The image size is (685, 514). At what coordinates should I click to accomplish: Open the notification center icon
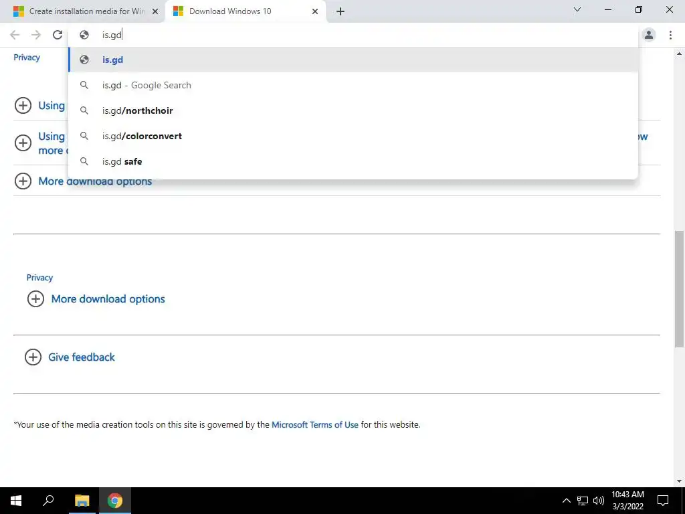(x=663, y=501)
